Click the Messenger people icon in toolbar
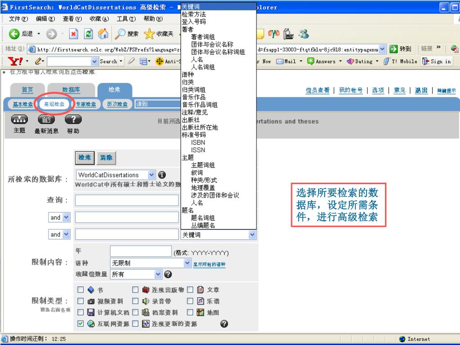 pyautogui.click(x=304, y=34)
